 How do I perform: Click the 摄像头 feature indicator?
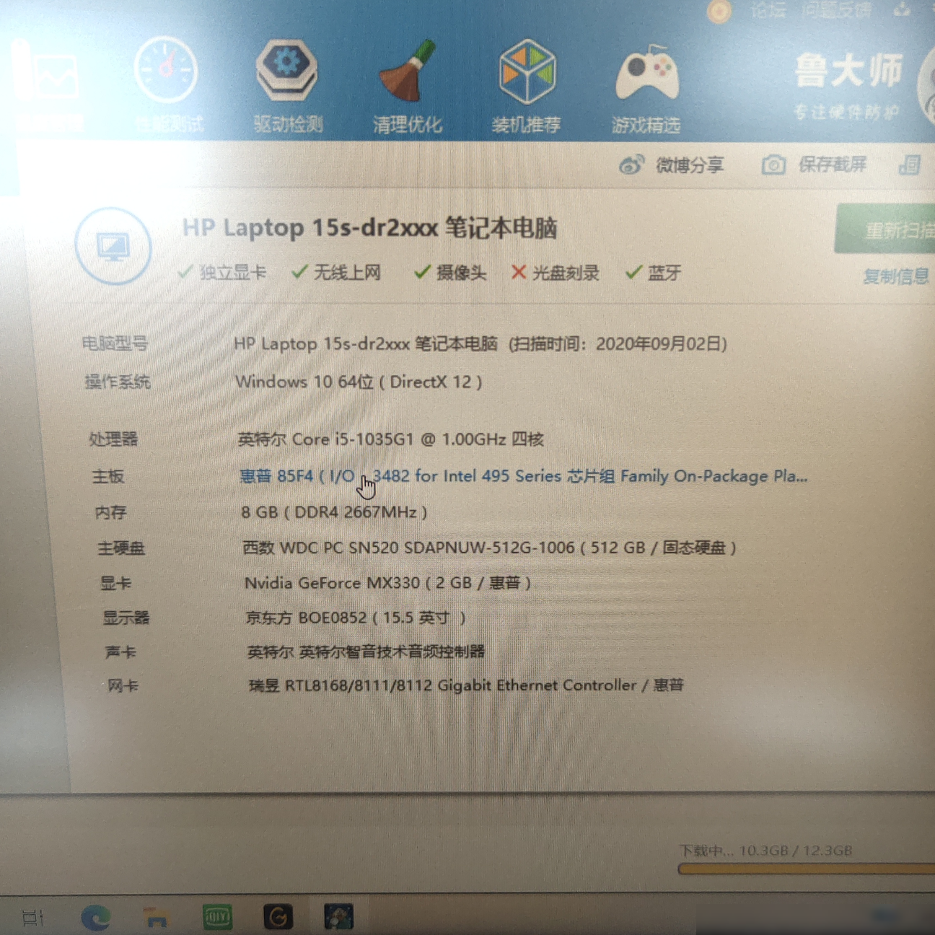point(450,272)
